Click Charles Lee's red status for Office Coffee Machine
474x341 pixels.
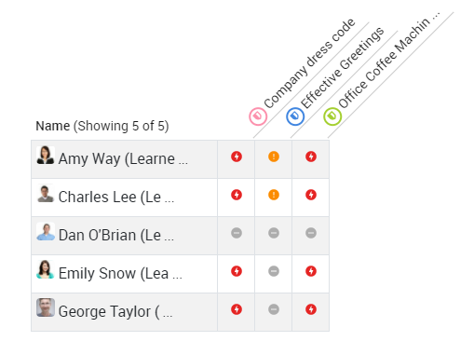pyautogui.click(x=311, y=195)
